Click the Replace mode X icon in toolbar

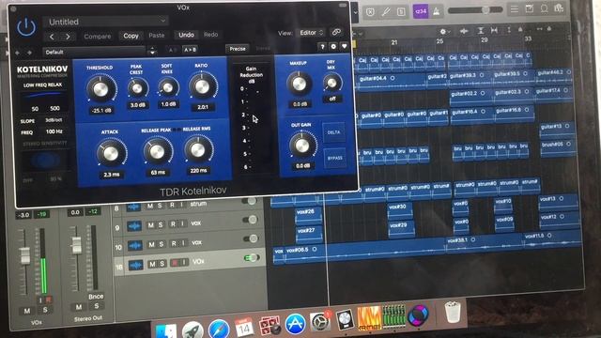tap(370, 12)
